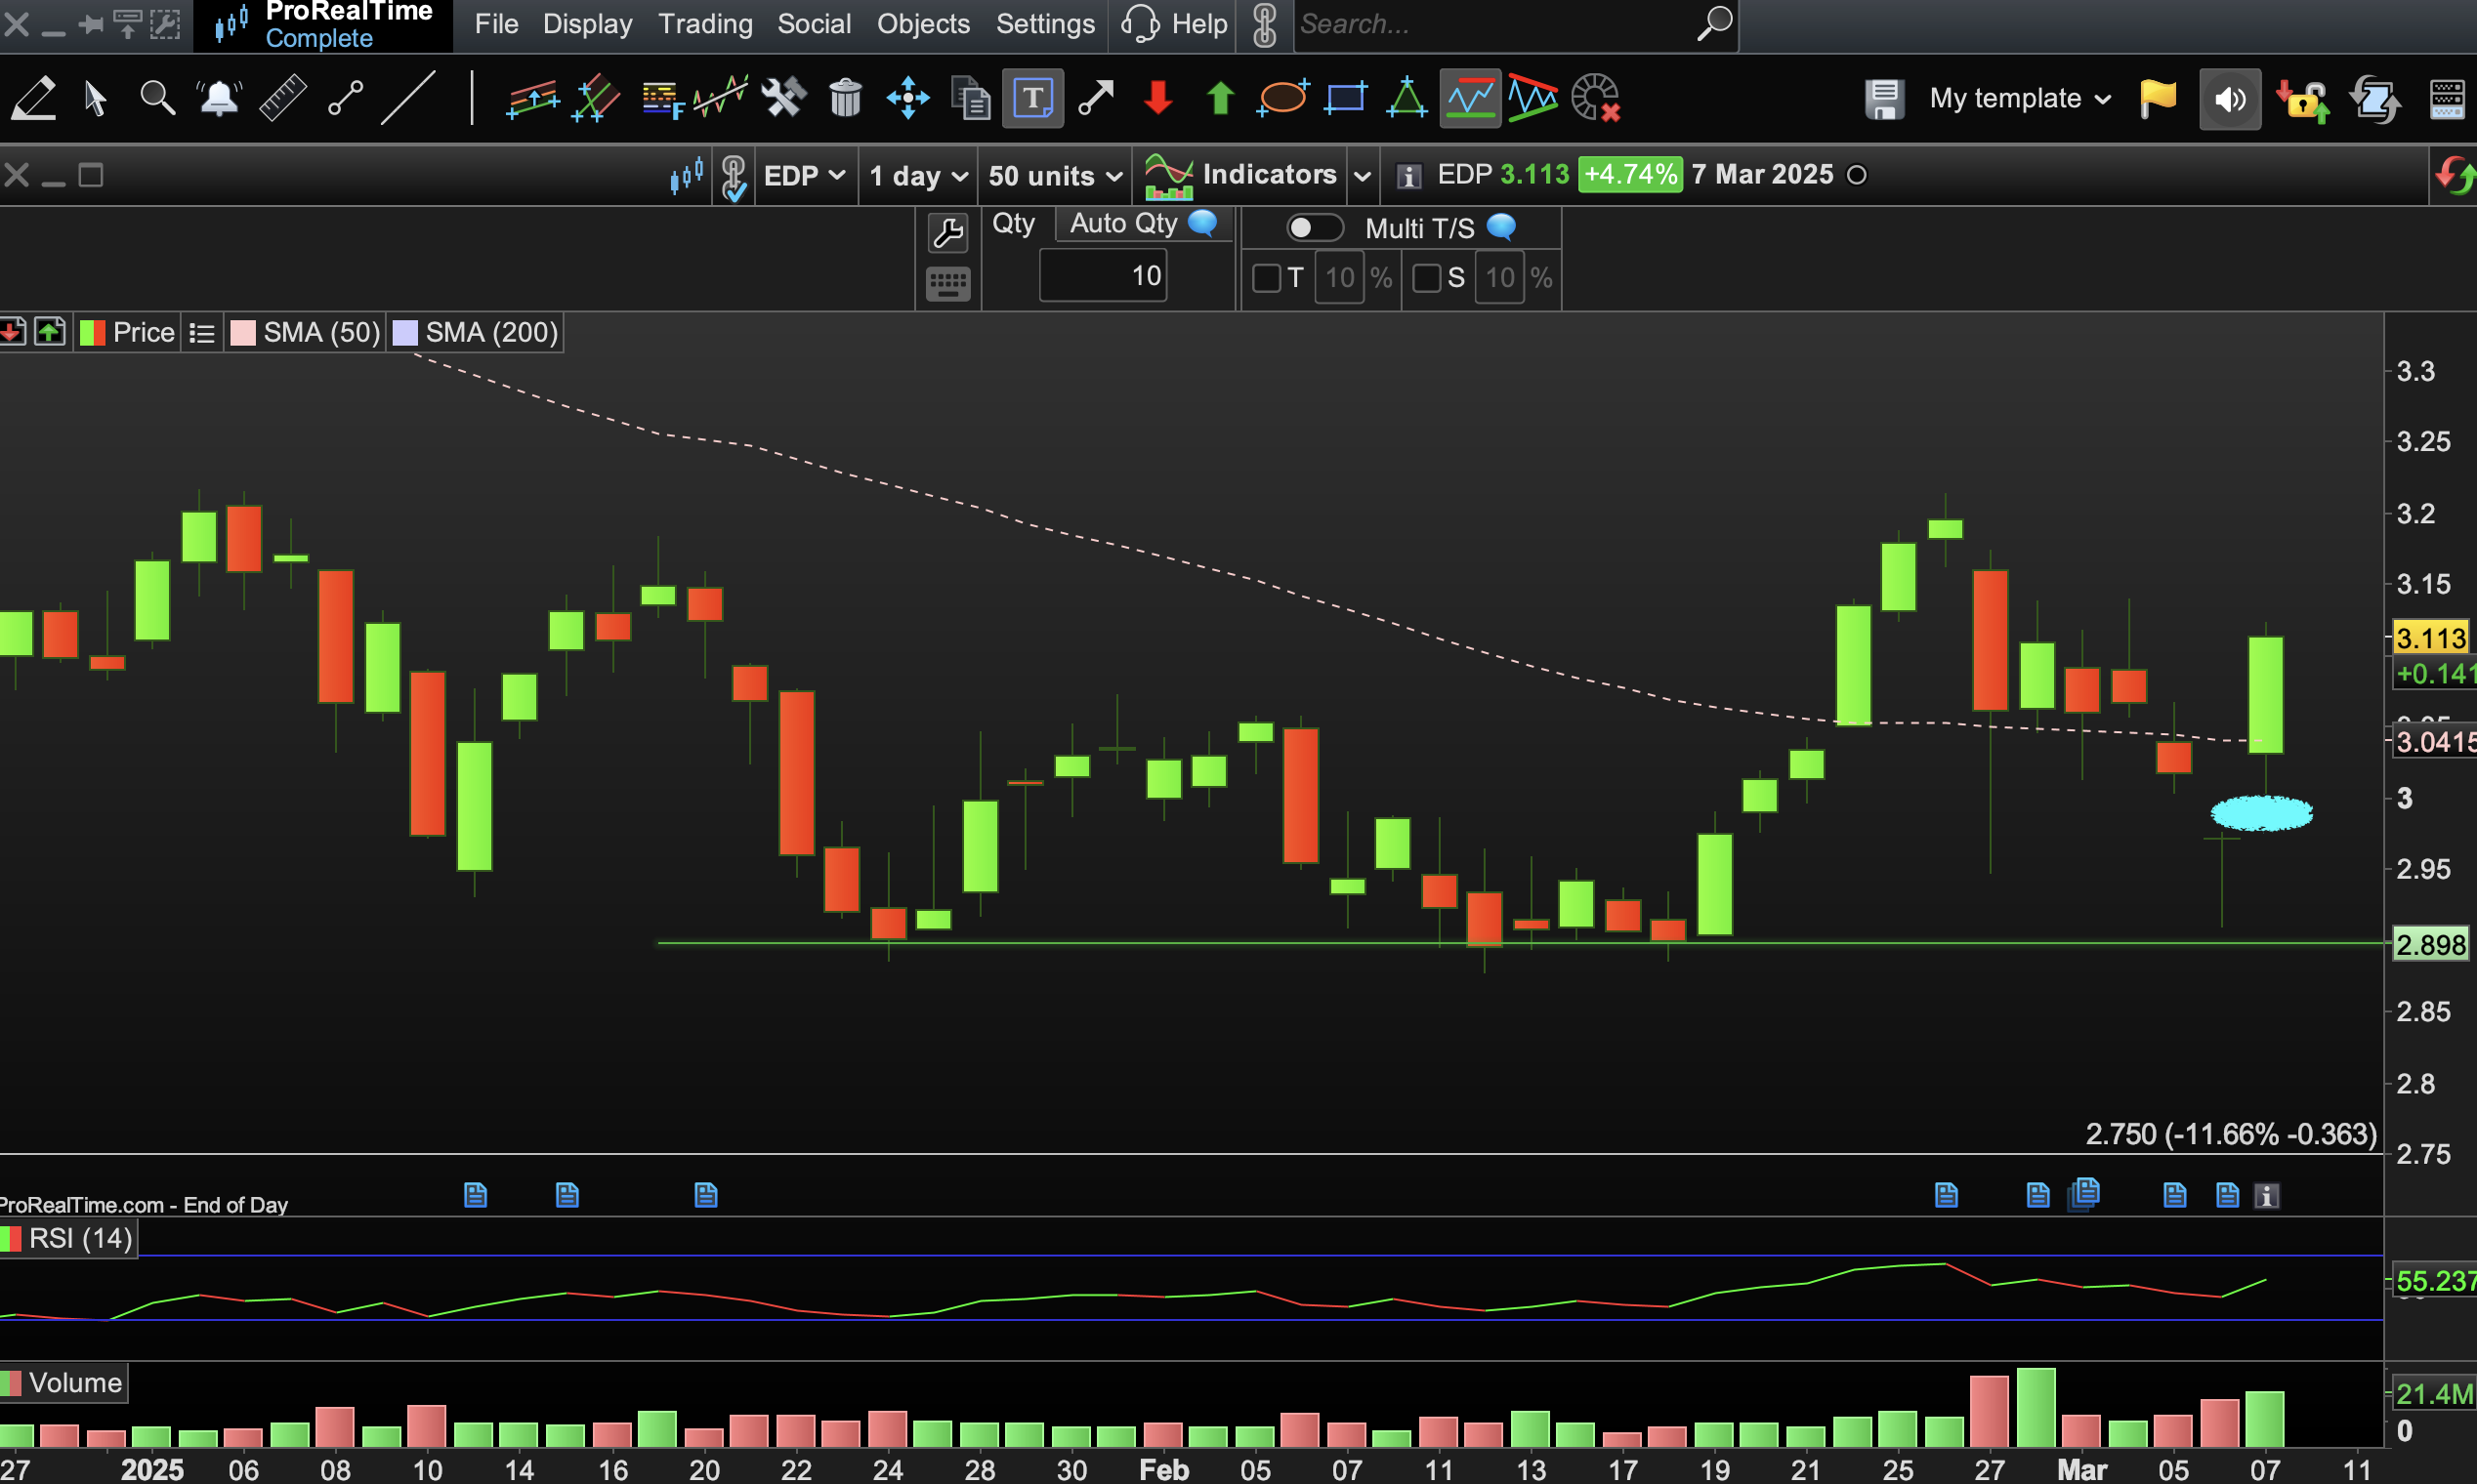The width and height of the screenshot is (2477, 1484).
Task: Open the Objects menu
Action: pyautogui.click(x=922, y=24)
